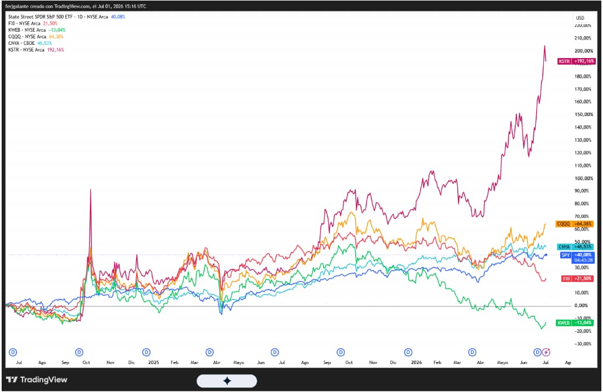603x392 pixels.
Task: Click the sparkle star button below the chart
Action: coord(227,381)
